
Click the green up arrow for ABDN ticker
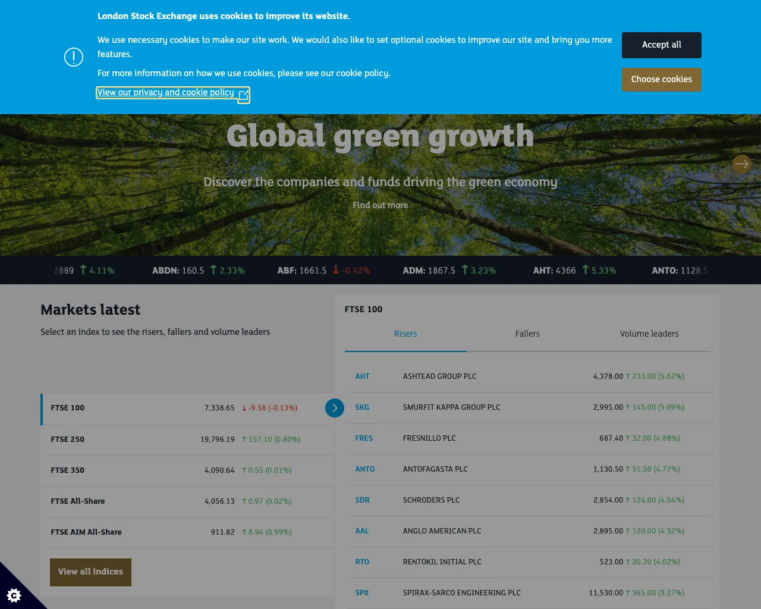coord(213,270)
